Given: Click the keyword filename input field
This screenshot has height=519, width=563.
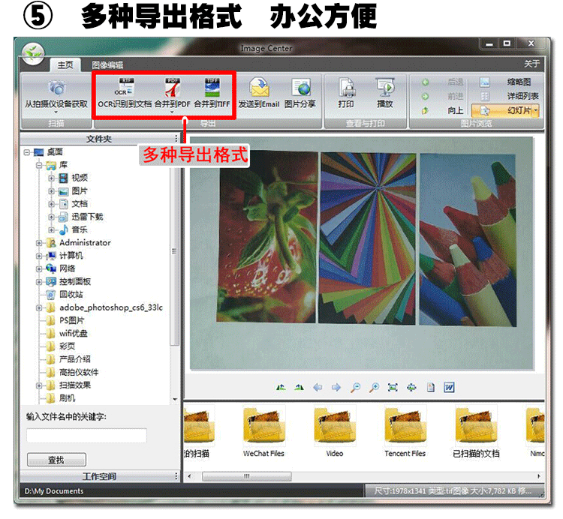Looking at the screenshot, I should (x=86, y=436).
